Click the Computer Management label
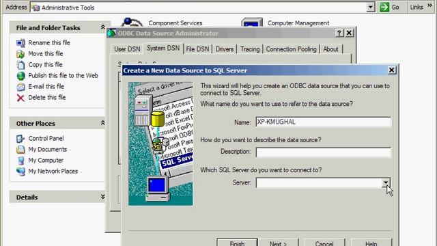 coord(298,23)
